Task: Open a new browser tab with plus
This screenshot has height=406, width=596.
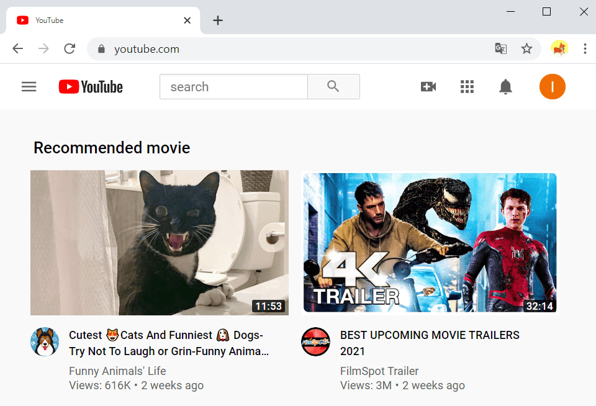Action: click(x=218, y=20)
